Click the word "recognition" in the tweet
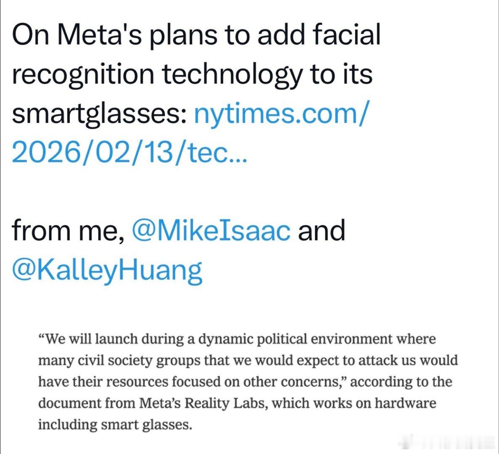This screenshot has height=454, width=499. [x=83, y=74]
